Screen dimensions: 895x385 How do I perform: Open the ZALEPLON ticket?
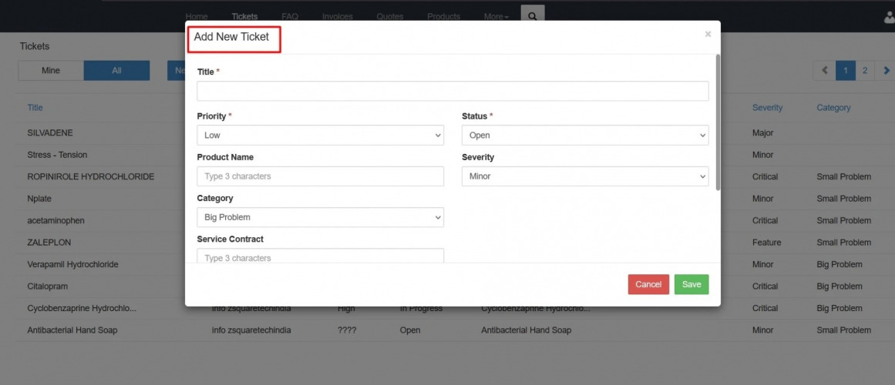pos(49,243)
